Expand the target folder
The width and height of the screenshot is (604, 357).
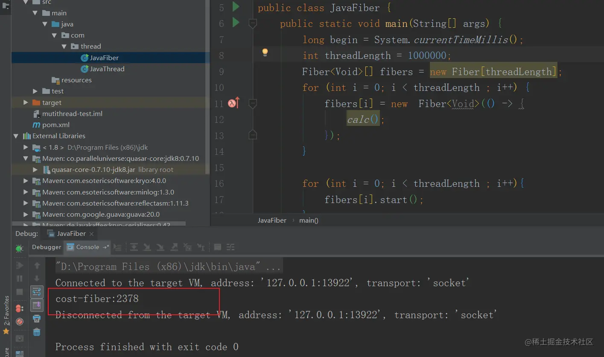pos(26,103)
